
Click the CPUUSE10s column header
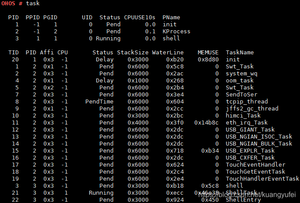pyautogui.click(x=139, y=18)
